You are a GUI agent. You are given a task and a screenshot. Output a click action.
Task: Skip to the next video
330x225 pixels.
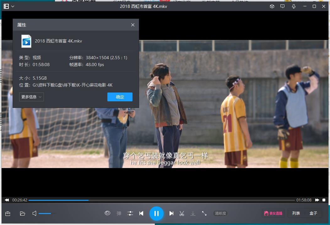point(171,213)
